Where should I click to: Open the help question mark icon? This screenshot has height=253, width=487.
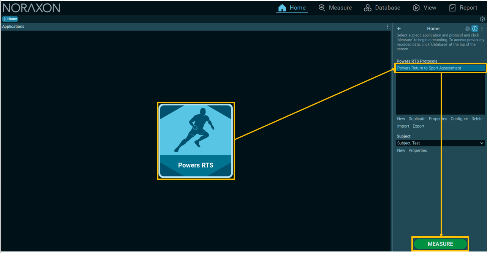(x=482, y=19)
